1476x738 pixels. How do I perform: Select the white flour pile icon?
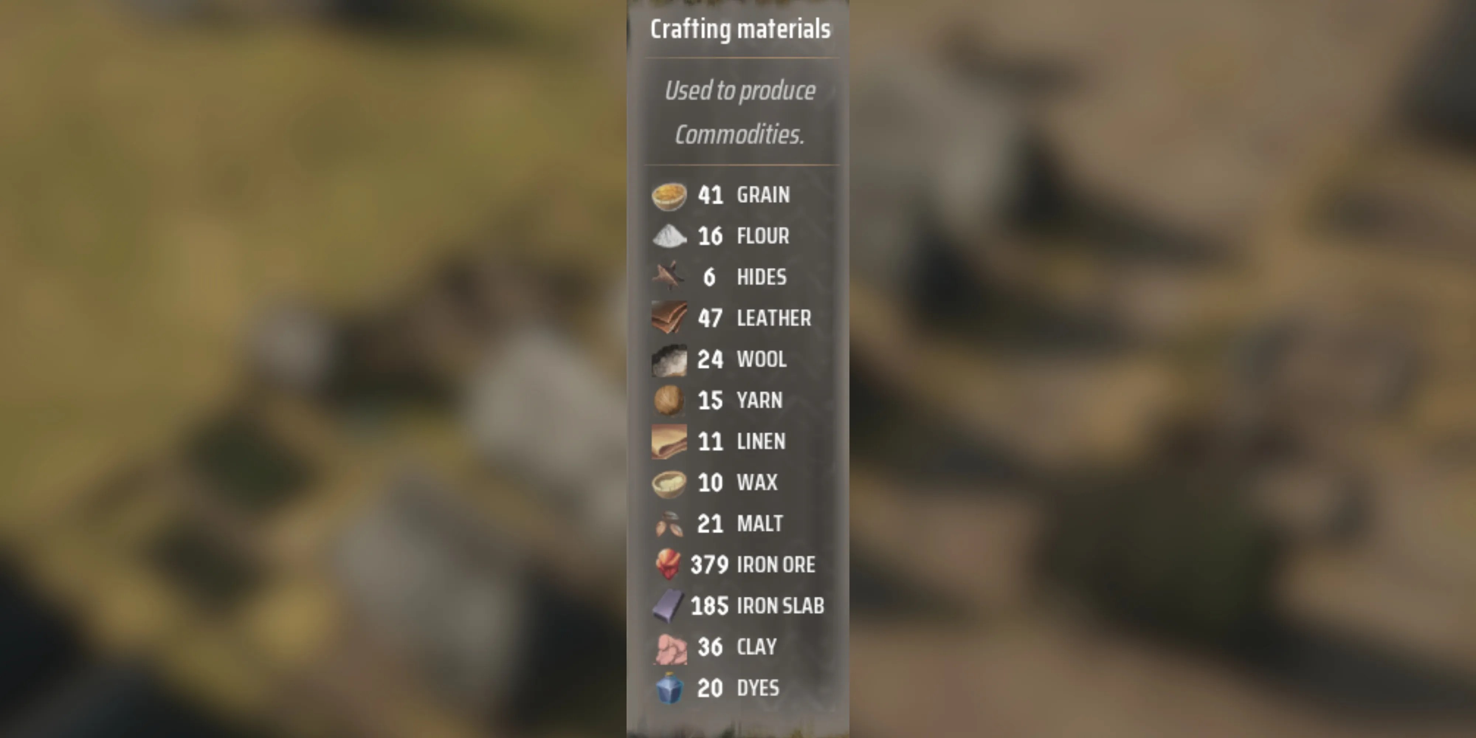point(669,236)
